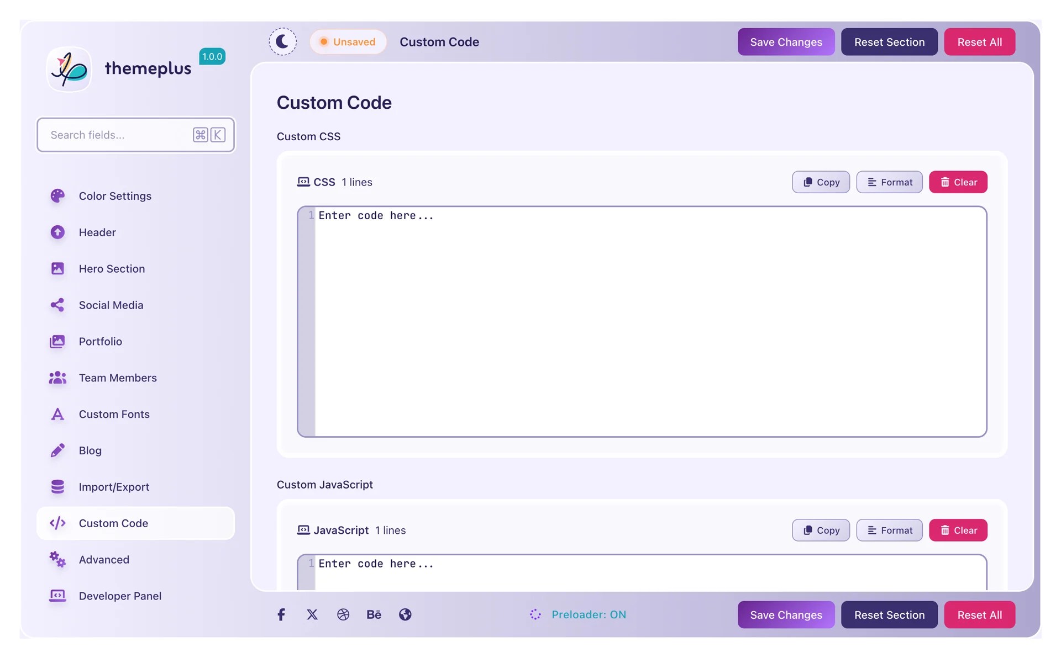Select the Custom Fonts letter icon

[57, 414]
